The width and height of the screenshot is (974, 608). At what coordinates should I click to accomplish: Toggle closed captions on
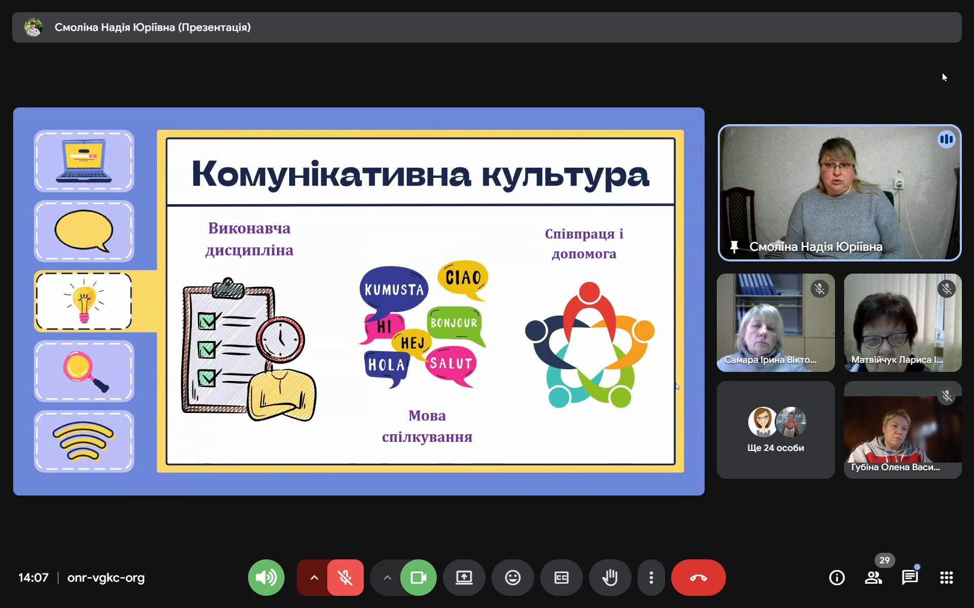561,578
